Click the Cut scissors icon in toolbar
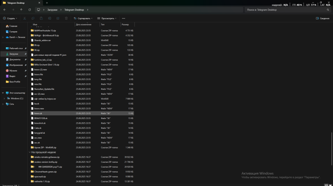Viewport: 333px width, 186px height. [25, 18]
